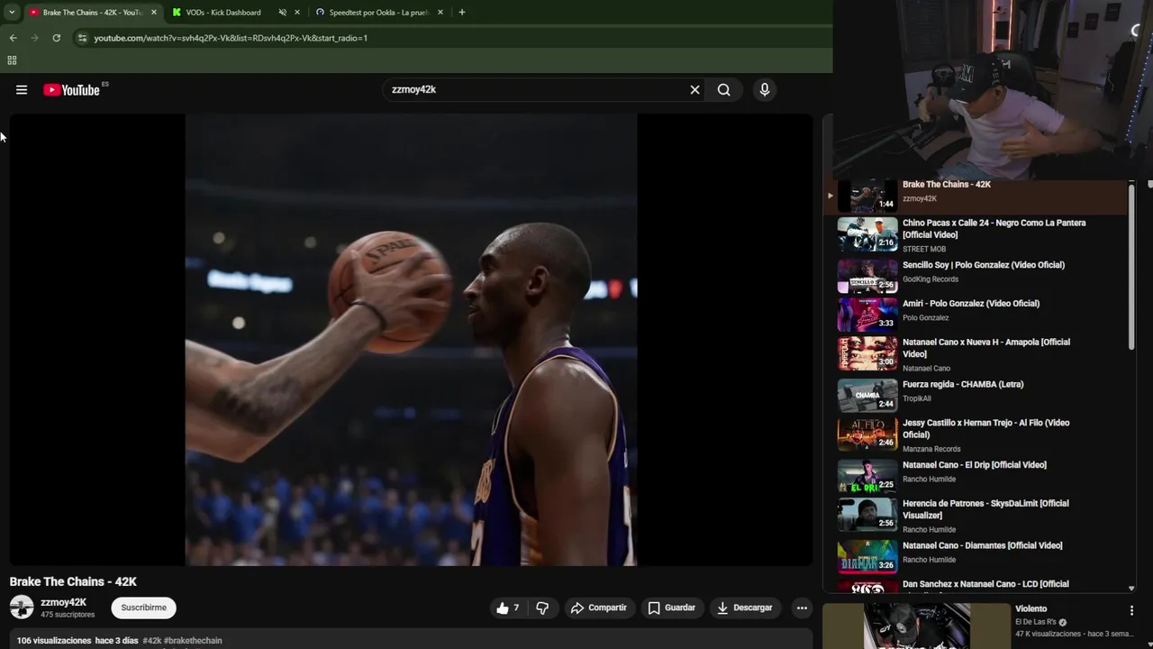Play Sencillo Soy Polo Gonzalez video
The width and height of the screenshot is (1153, 649).
(977, 275)
